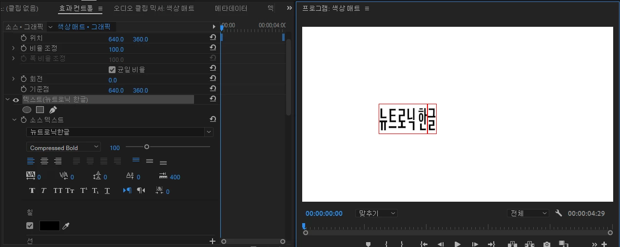Align text to the bottom
Viewport: 620px width, 247px height.
pyautogui.click(x=163, y=162)
